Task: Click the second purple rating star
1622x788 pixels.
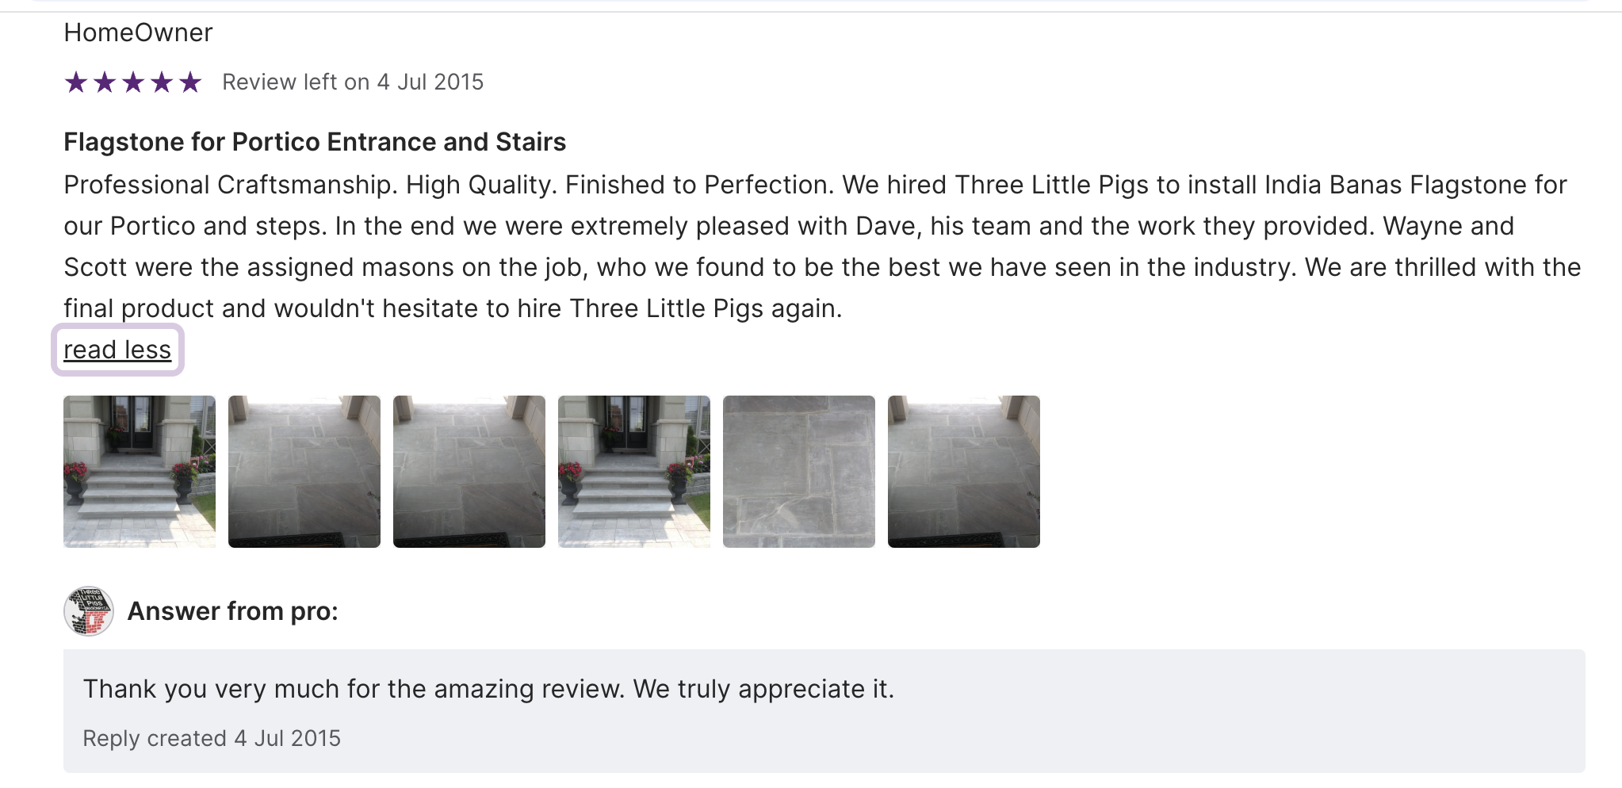Action: coord(105,82)
